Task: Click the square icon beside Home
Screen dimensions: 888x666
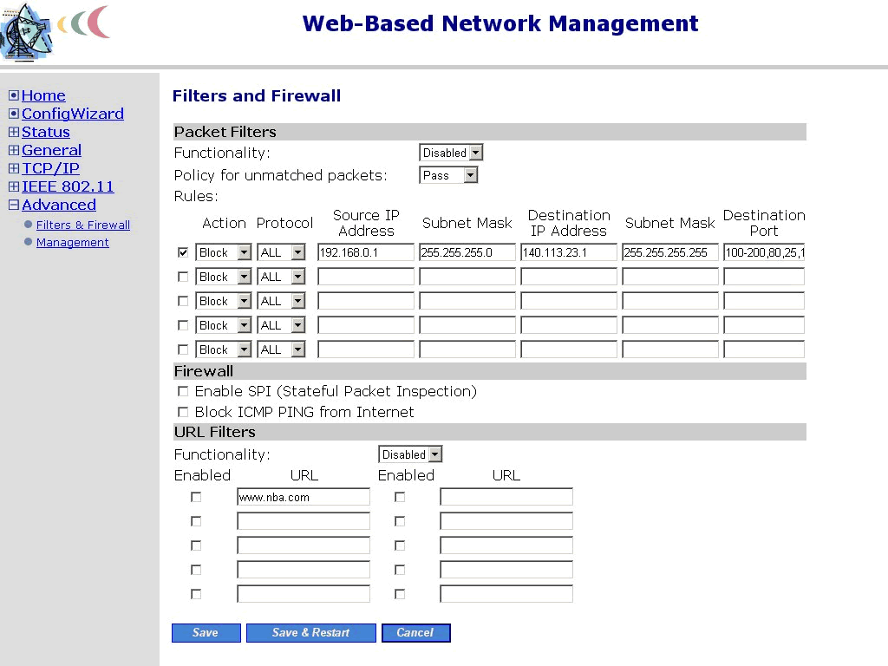Action: click(x=13, y=95)
